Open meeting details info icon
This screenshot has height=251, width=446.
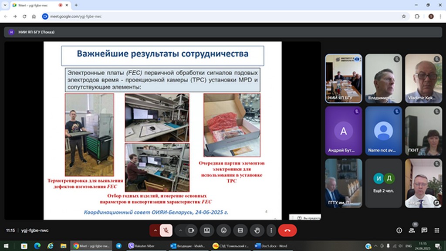399,230
